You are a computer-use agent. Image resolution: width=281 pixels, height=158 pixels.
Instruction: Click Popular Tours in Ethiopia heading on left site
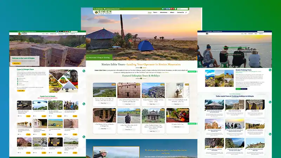pyautogui.click(x=47, y=96)
